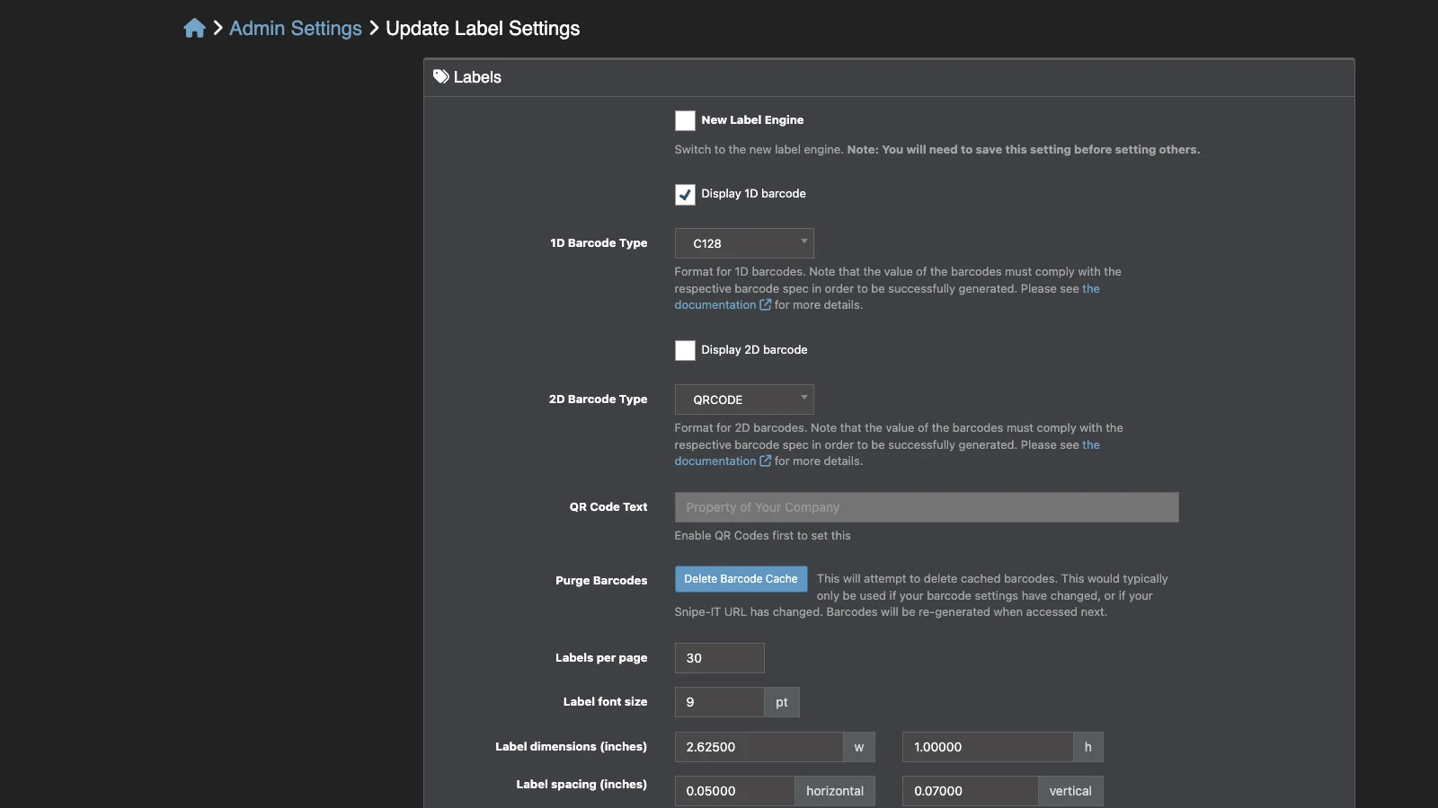Screen dimensions: 1438x808
Task: Focus the Labels per page field
Action: coord(720,658)
